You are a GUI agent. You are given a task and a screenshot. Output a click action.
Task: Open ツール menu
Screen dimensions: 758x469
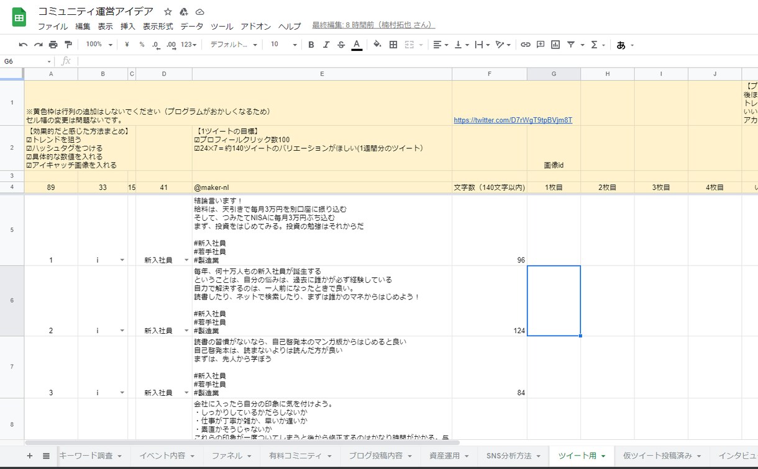222,26
